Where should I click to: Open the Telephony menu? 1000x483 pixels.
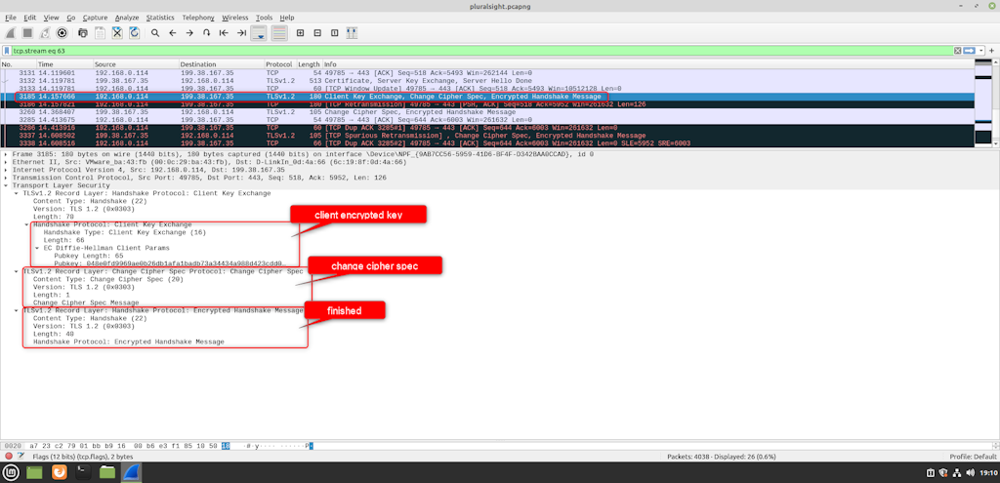pyautogui.click(x=197, y=18)
